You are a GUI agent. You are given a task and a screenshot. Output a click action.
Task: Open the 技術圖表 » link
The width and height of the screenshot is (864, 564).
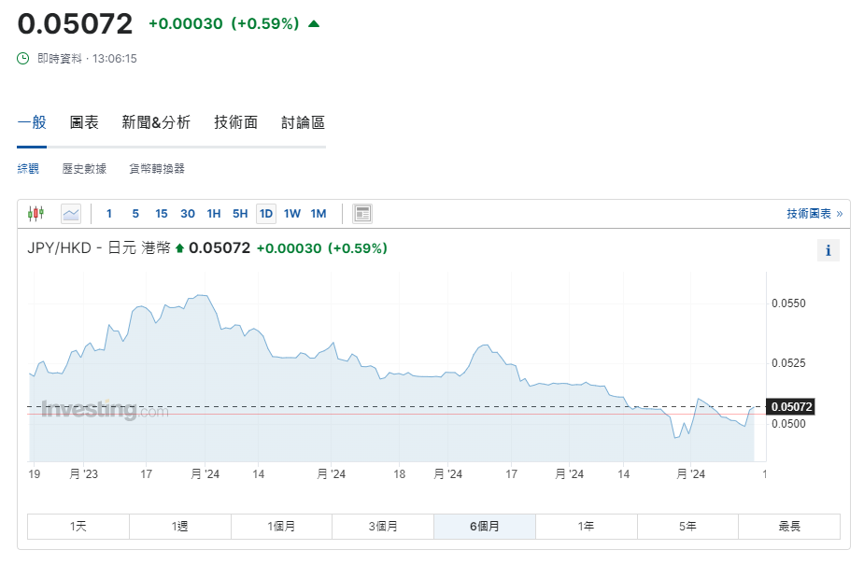(x=814, y=214)
